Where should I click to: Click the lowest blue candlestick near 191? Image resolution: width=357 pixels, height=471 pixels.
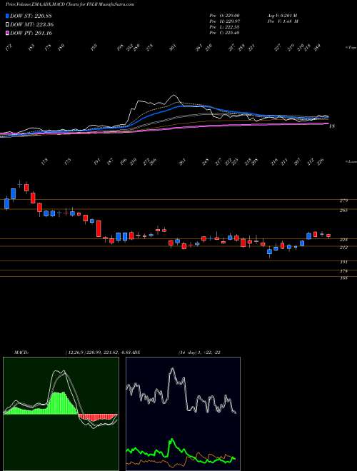[270, 251]
